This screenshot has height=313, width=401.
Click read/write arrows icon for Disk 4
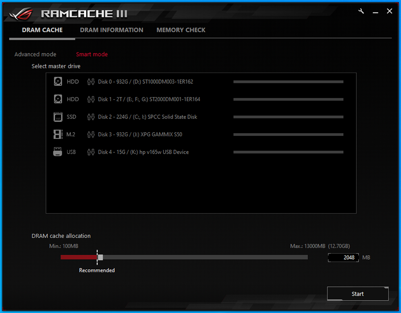(91, 152)
